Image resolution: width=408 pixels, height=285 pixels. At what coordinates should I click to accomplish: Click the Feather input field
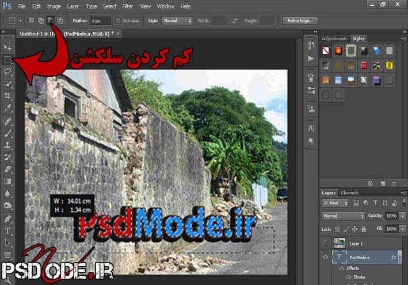click(101, 21)
